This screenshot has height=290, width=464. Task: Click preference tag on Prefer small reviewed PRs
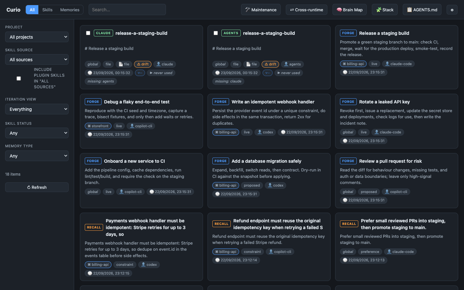(370, 252)
